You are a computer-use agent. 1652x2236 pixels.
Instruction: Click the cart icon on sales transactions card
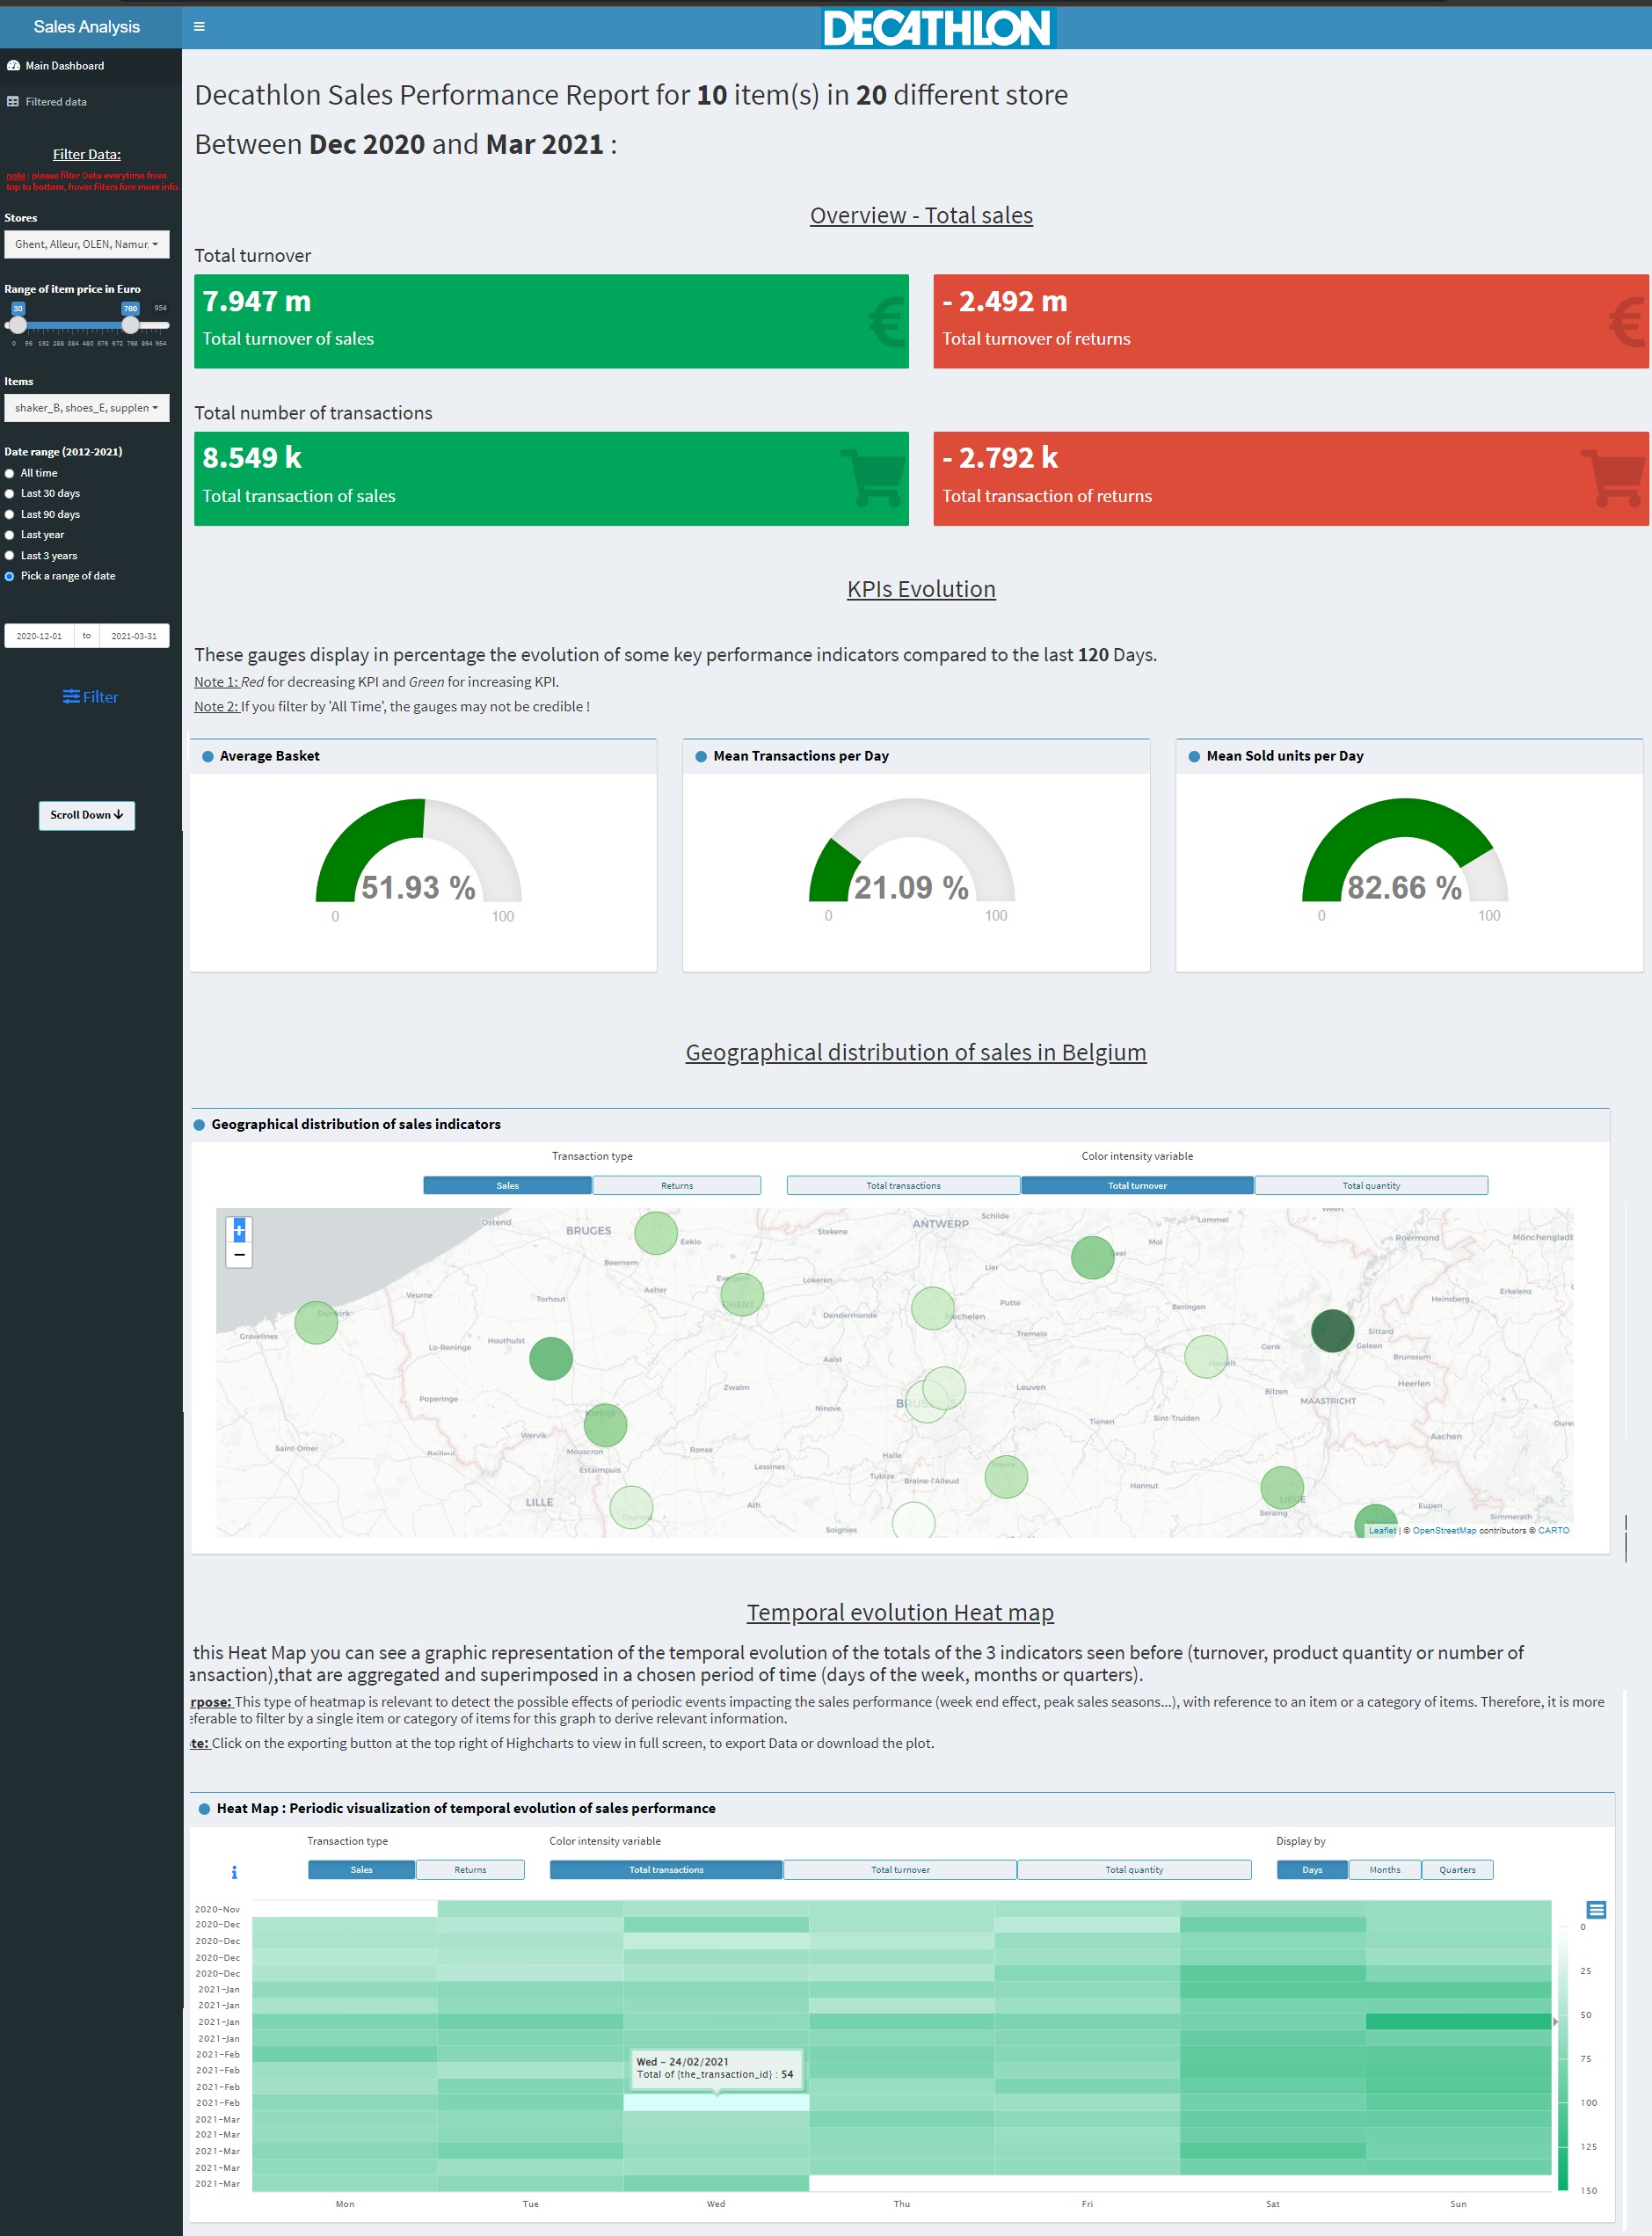coord(873,478)
